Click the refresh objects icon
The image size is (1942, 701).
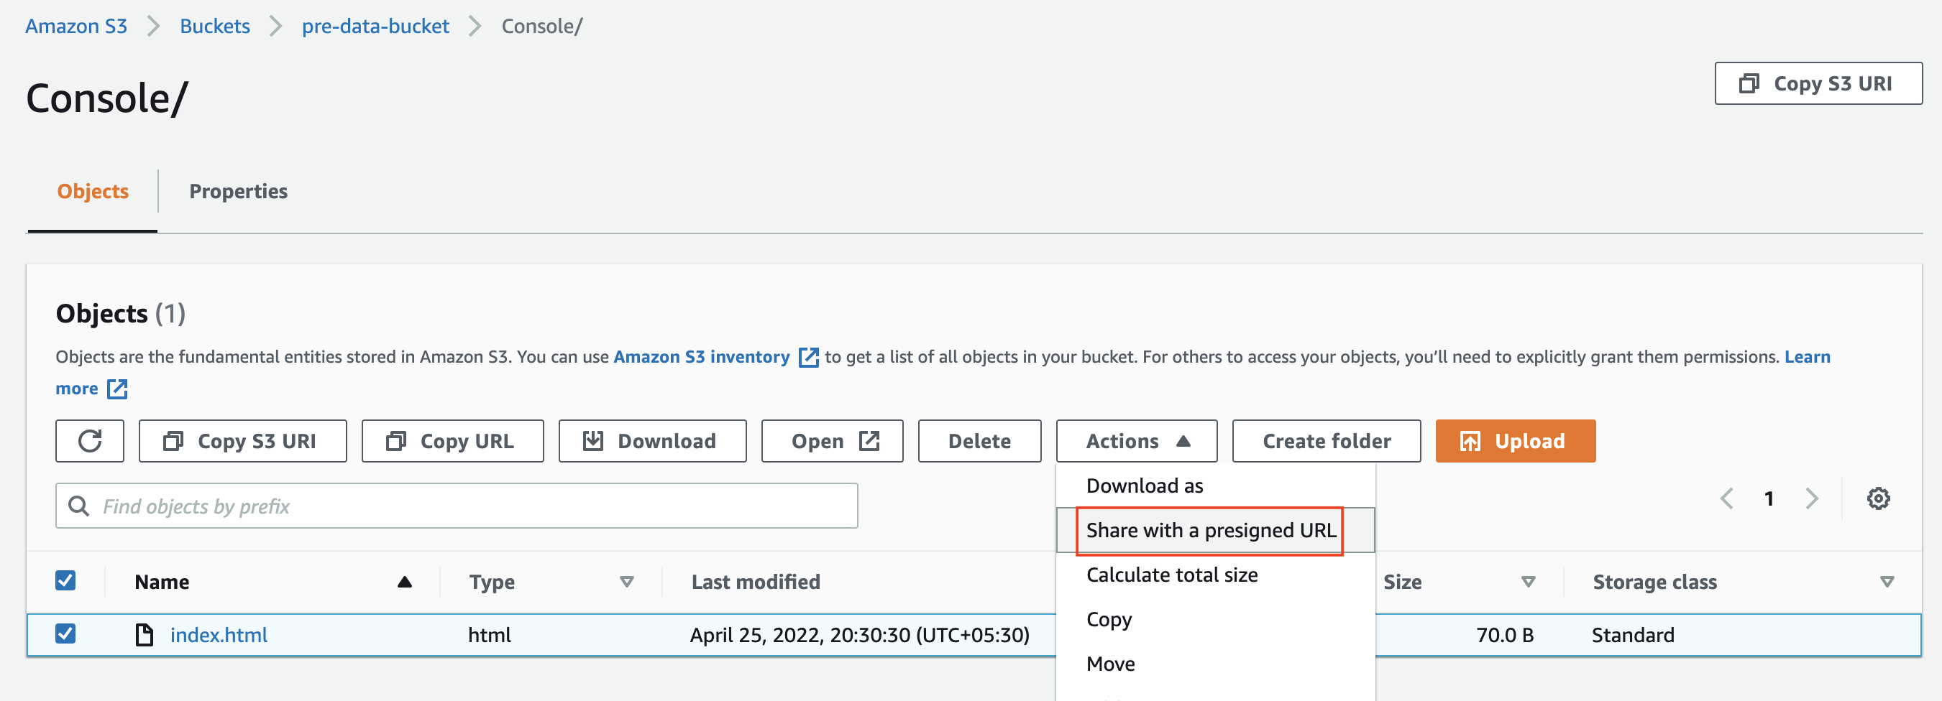89,440
